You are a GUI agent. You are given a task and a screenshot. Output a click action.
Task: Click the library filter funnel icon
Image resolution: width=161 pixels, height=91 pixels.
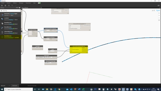[17, 8]
